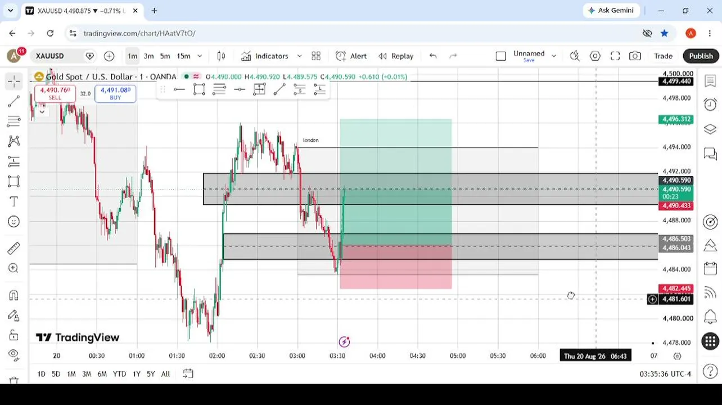
Task: Expand the Unnamed layout dropdown arrow
Action: coord(554,56)
